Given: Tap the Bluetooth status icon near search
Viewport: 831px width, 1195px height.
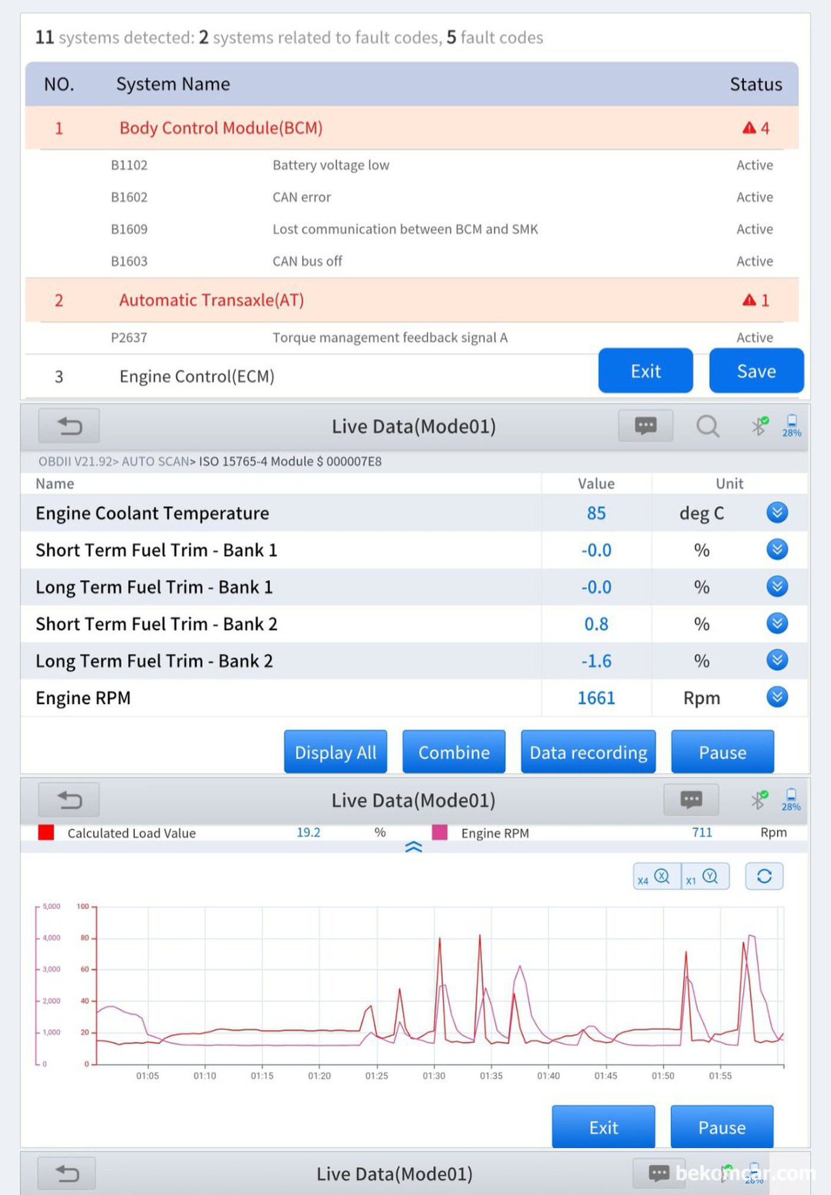Looking at the screenshot, I should 759,425.
